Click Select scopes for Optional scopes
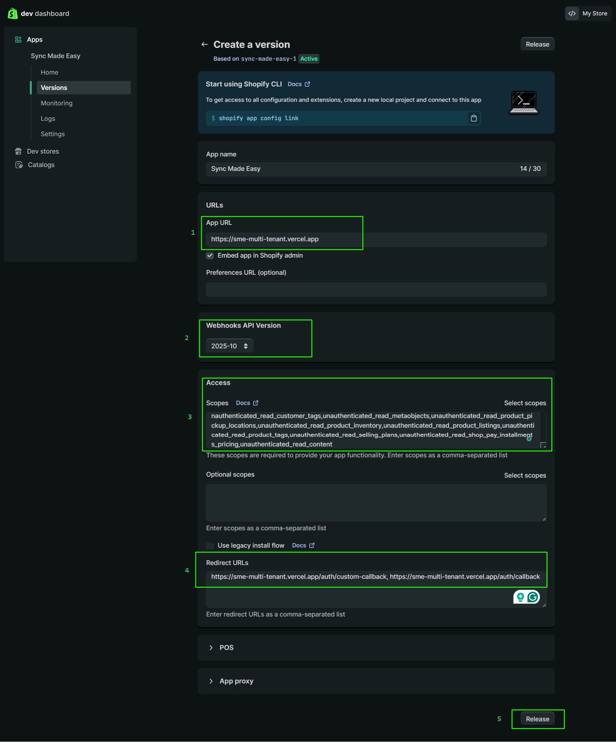 (x=525, y=475)
